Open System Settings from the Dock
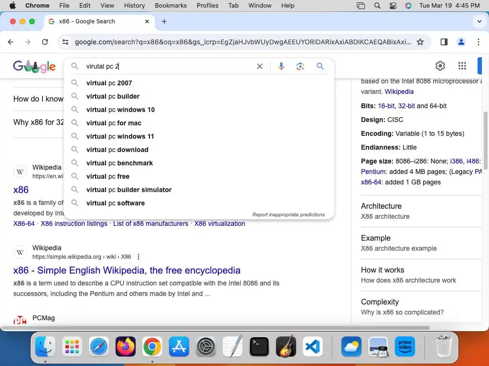The image size is (489, 366). click(206, 346)
